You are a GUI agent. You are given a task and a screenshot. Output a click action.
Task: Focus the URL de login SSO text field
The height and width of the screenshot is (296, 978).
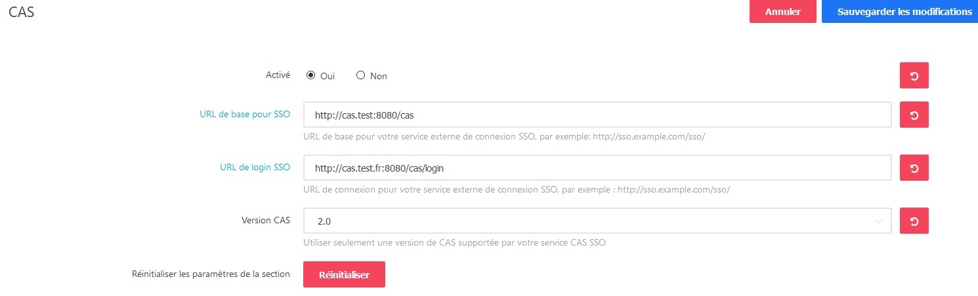click(597, 168)
